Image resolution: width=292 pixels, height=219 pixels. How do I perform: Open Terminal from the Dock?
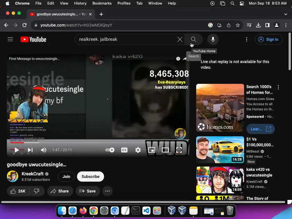point(136,211)
